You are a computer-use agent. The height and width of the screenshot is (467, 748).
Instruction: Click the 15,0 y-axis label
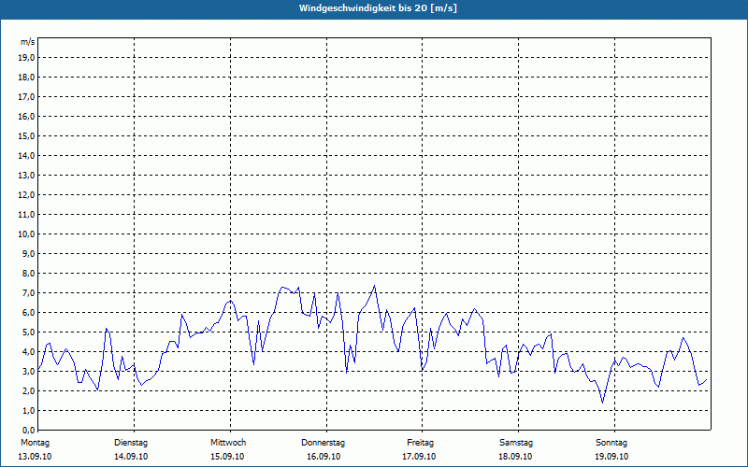point(26,135)
